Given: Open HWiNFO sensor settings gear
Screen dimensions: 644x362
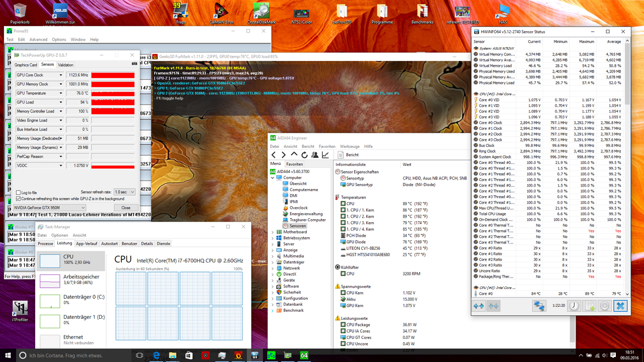Looking at the screenshot, I should point(605,306).
